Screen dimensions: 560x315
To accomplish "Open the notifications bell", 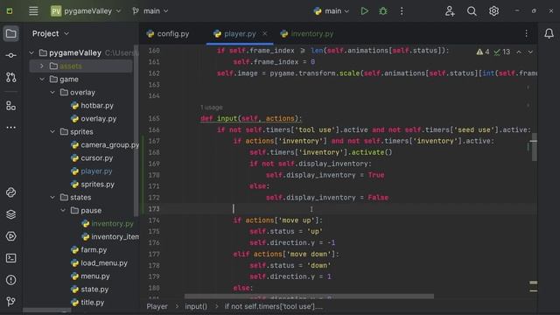I will click(x=549, y=33).
